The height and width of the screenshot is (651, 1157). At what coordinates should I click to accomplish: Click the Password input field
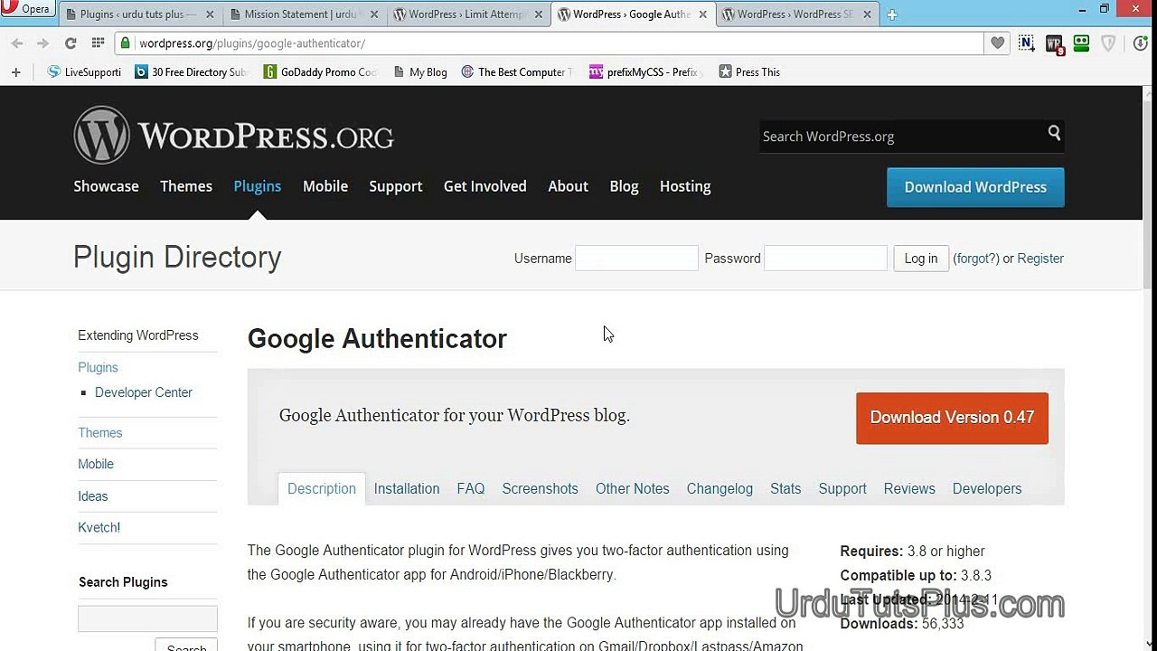click(825, 258)
